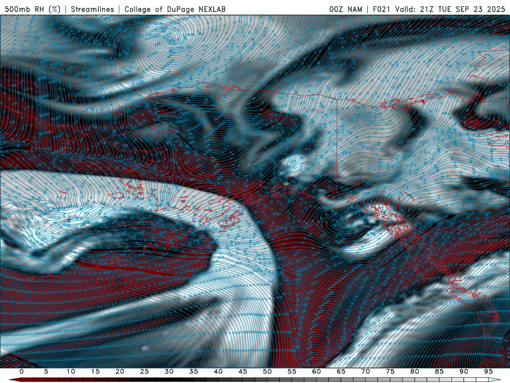Click the '55' value on the color scale

[292, 372]
